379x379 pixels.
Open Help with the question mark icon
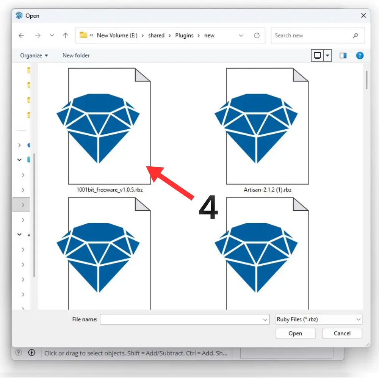click(360, 56)
